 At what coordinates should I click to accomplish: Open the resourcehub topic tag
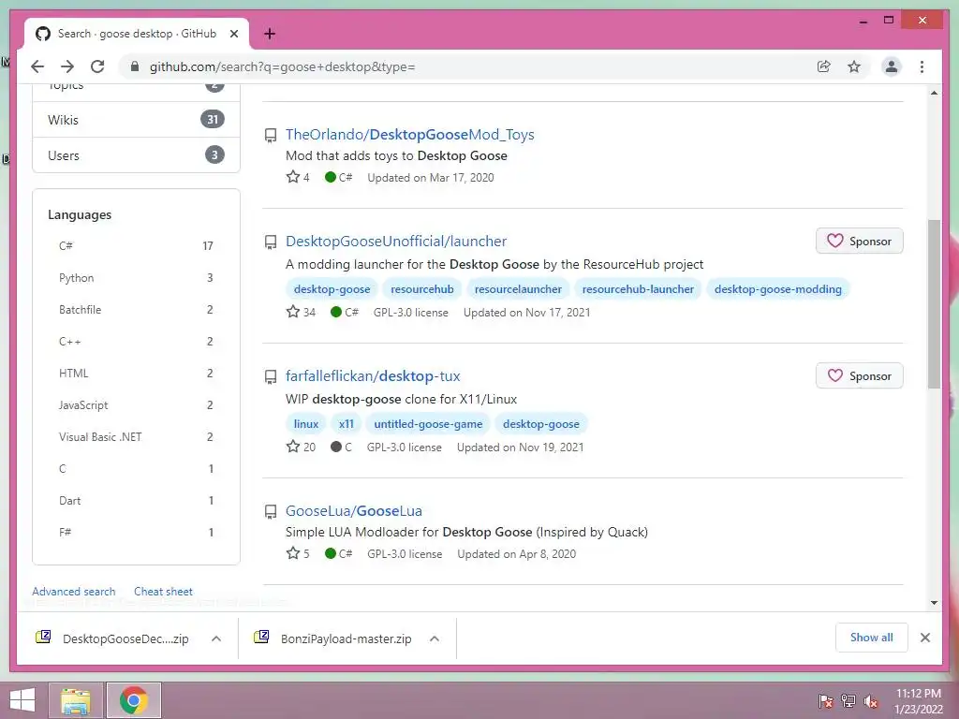click(x=422, y=289)
